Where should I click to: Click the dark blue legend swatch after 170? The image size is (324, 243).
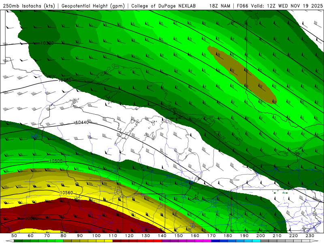click(x=215, y=241)
